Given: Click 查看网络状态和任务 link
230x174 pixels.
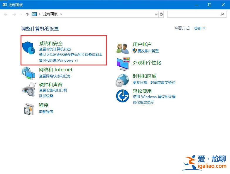Looking at the screenshot, I should pos(55,76).
